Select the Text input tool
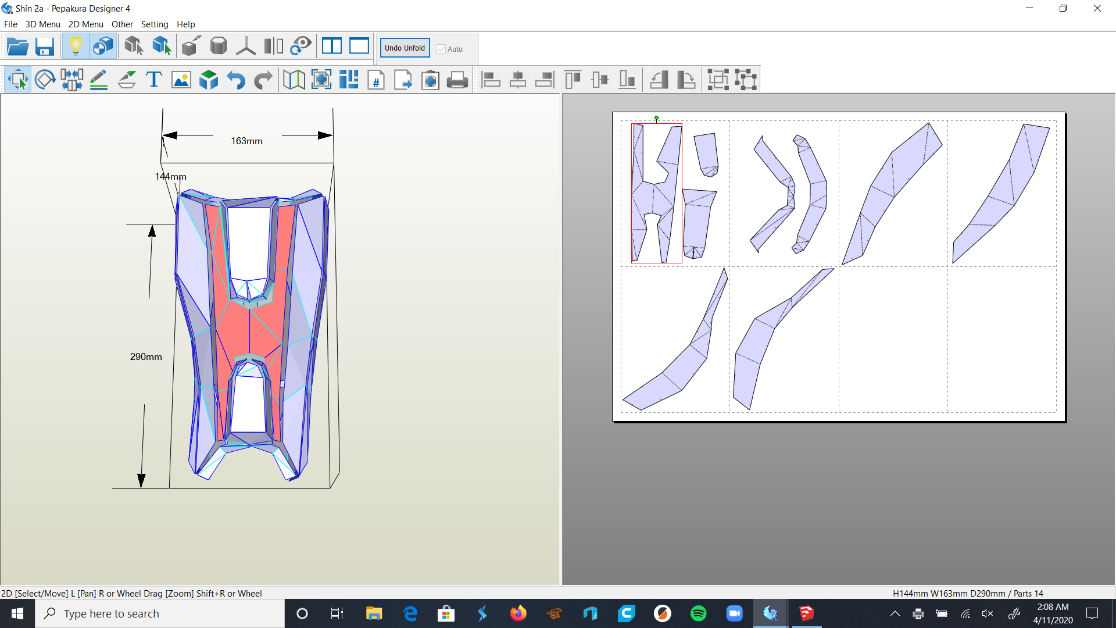The height and width of the screenshot is (628, 1116). tap(154, 80)
